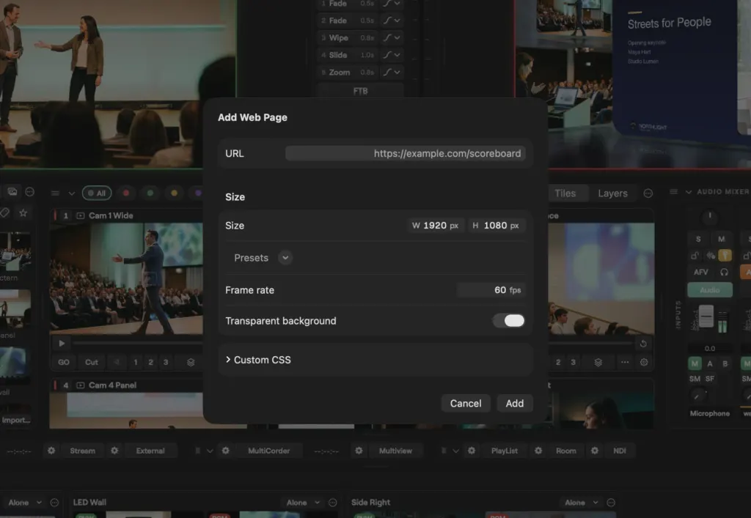This screenshot has height=518, width=751.
Task: Open settings gear beside the MultiCorder button
Action: (226, 451)
